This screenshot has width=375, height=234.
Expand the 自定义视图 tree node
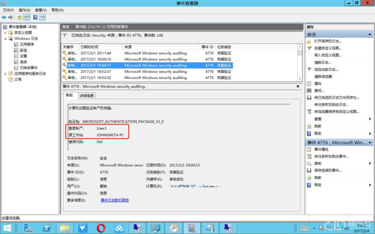pyautogui.click(x=5, y=33)
